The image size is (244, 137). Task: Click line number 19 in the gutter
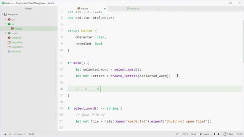point(61,108)
